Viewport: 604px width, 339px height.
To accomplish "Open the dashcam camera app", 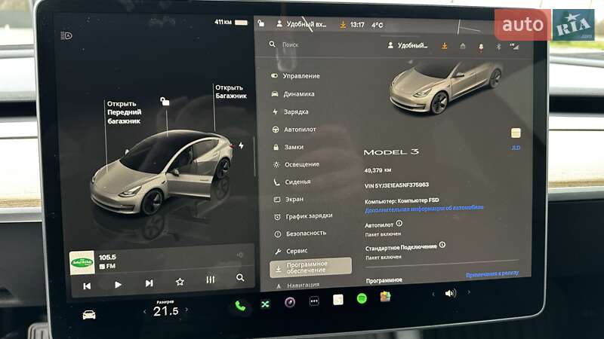I will pos(290,302).
